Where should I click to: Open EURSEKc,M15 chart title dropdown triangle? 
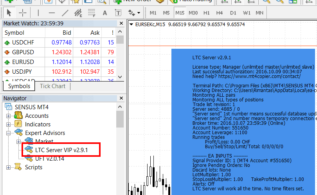pyautogui.click(x=131, y=24)
